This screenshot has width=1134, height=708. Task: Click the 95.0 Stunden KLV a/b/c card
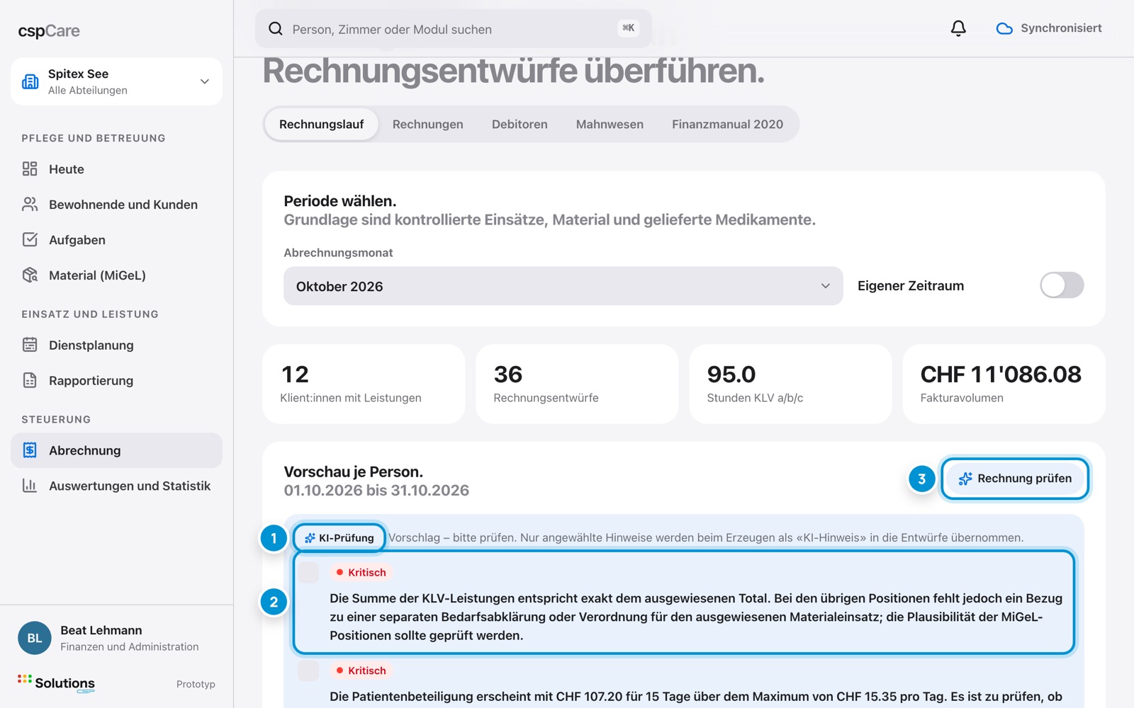click(x=790, y=384)
